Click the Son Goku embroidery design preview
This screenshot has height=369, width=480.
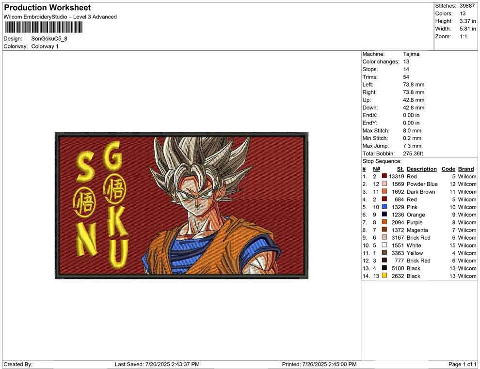[181, 205]
